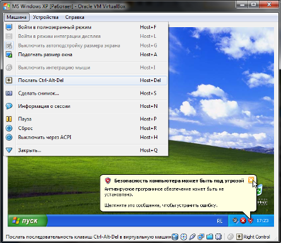281x243 pixels.
Task: Click the recycle bin icon on guest desktop
Action: click(x=260, y=189)
